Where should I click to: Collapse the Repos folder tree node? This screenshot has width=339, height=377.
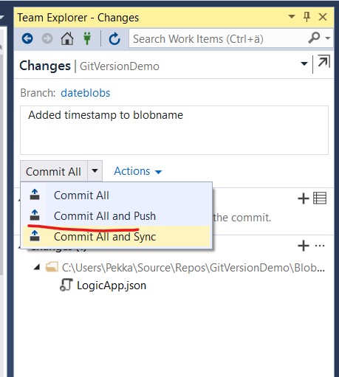click(x=37, y=267)
